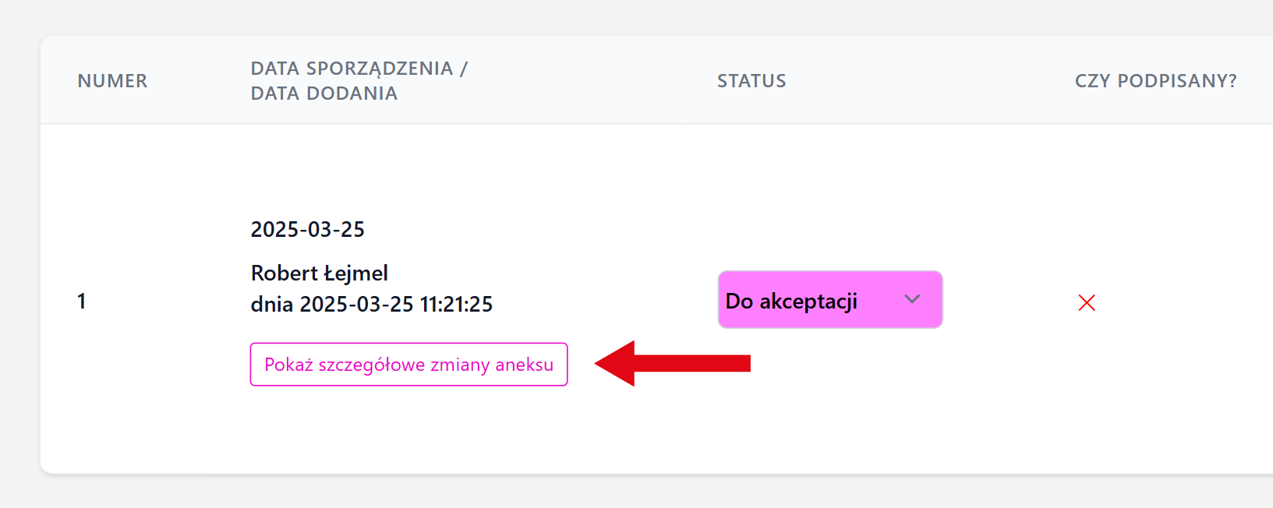Click the "DATA DODANIA" header line
This screenshot has width=1273, height=508.
324,93
